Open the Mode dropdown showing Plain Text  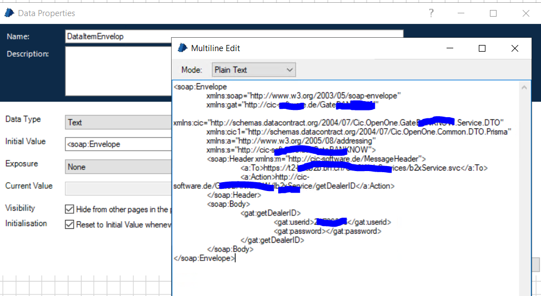point(254,70)
